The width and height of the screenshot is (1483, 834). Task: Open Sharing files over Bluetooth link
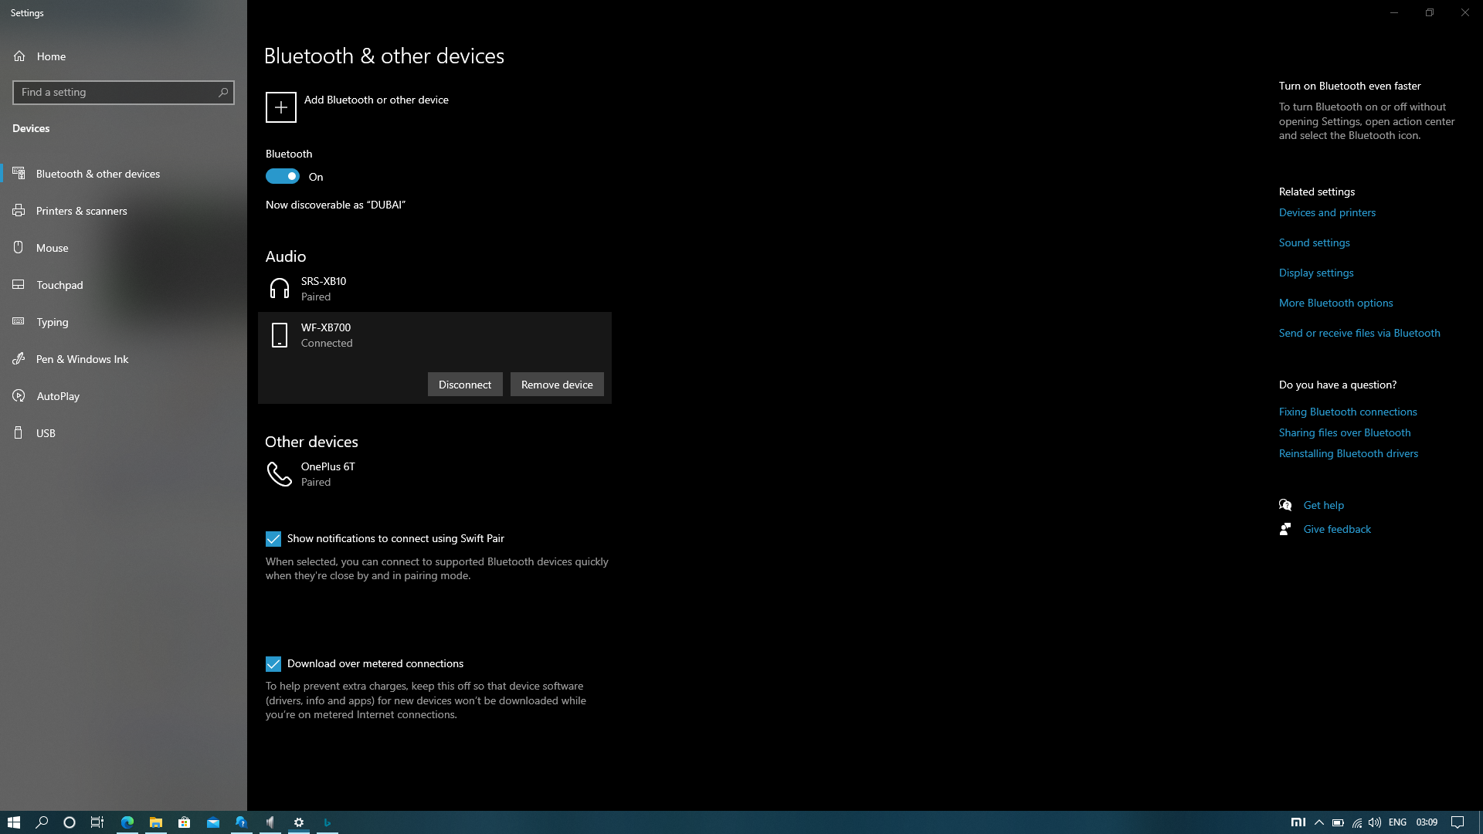[x=1344, y=432]
